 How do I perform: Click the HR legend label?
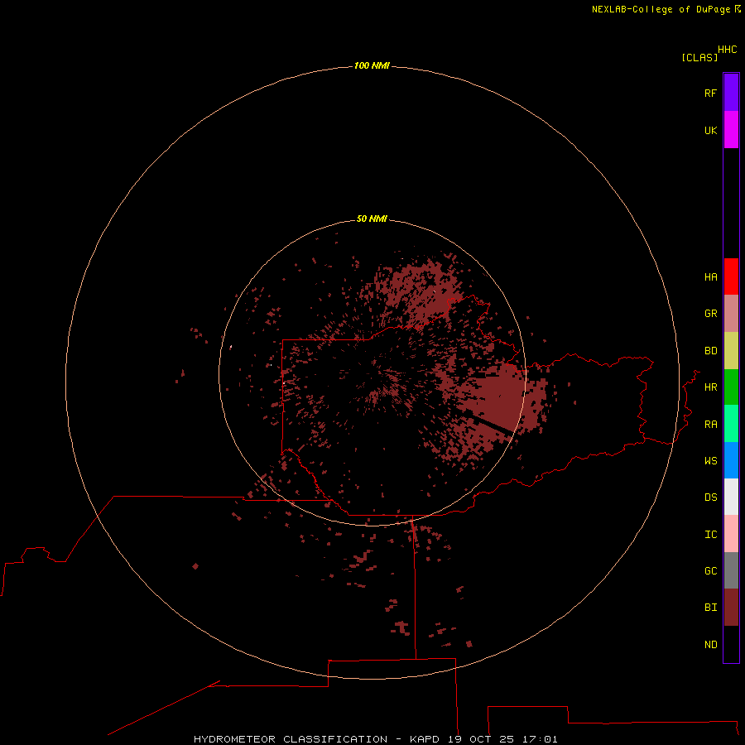coord(710,387)
